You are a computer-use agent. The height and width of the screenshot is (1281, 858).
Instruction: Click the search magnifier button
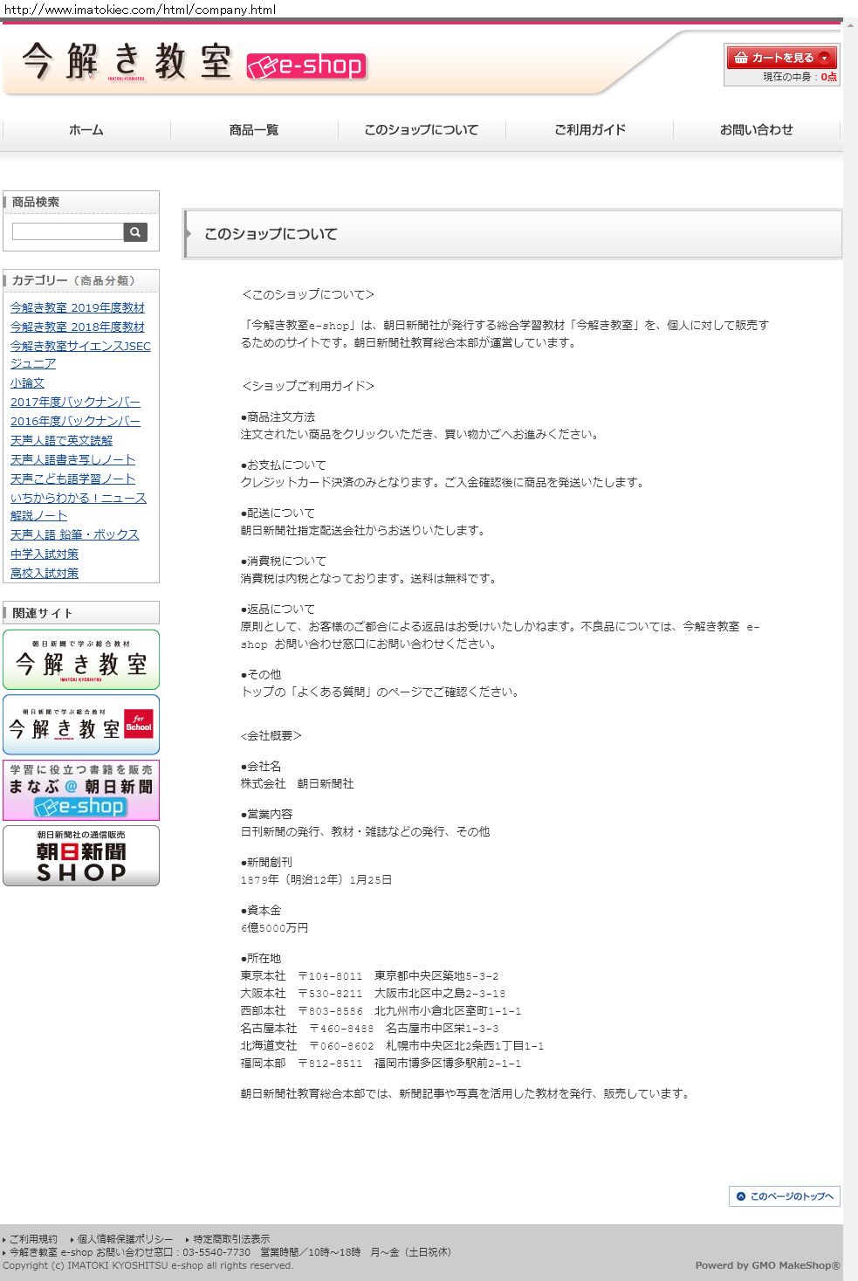tap(135, 231)
